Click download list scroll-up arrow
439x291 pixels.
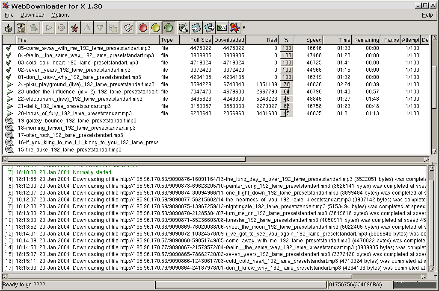click(434, 38)
